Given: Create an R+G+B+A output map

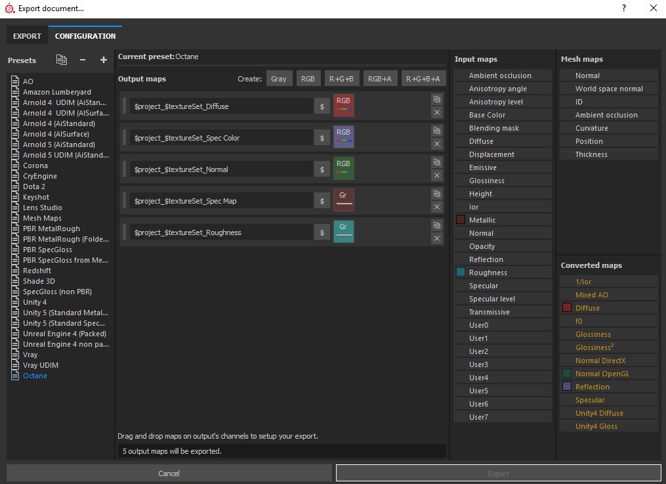Looking at the screenshot, I should (x=423, y=79).
